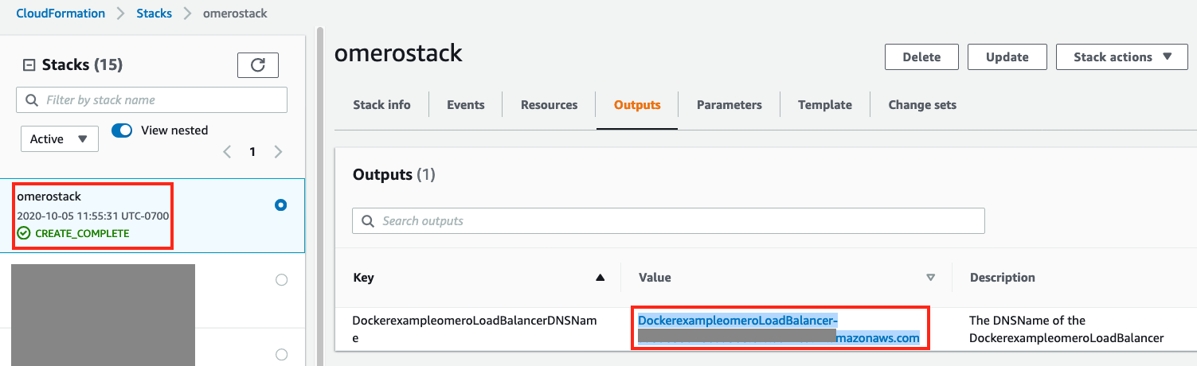
Task: Click the omerostack page title
Action: (398, 53)
